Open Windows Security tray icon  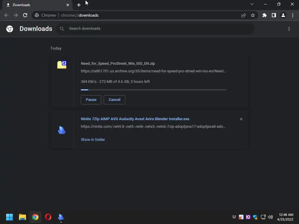(x=255, y=217)
